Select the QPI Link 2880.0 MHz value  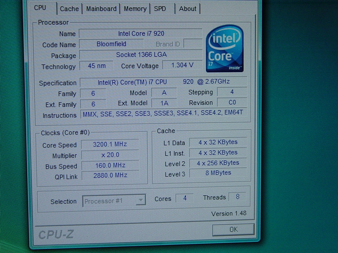[x=110, y=175]
